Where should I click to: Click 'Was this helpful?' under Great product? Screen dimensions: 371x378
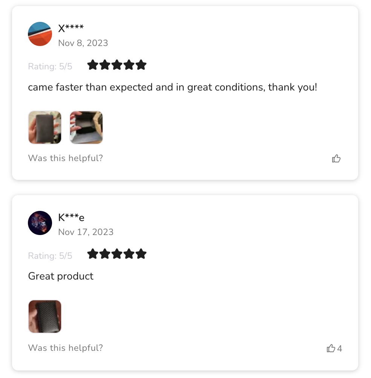pos(66,348)
